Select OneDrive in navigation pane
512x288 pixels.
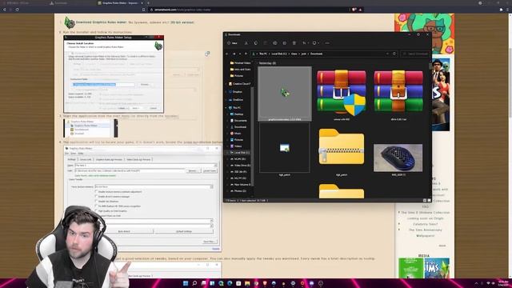coord(236,99)
